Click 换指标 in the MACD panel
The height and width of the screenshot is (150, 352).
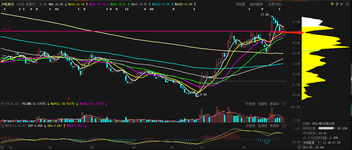tap(274, 126)
